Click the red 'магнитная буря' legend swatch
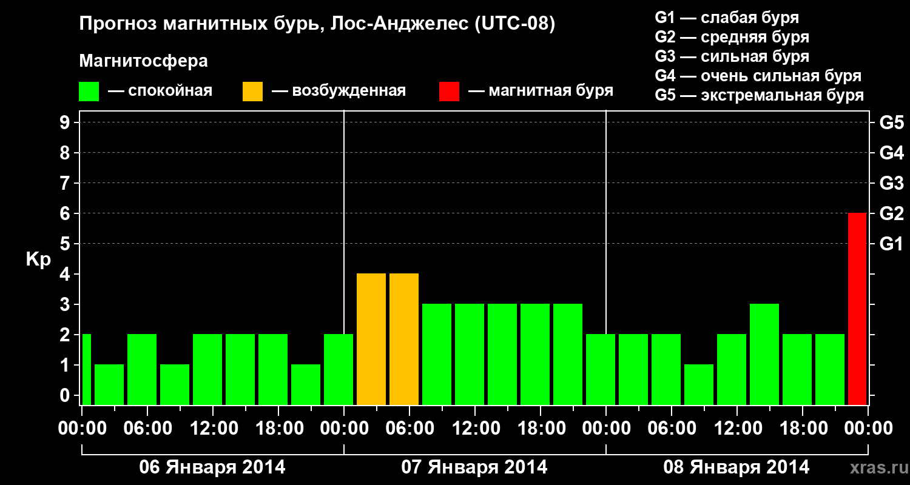The width and height of the screenshot is (910, 485). pos(450,92)
